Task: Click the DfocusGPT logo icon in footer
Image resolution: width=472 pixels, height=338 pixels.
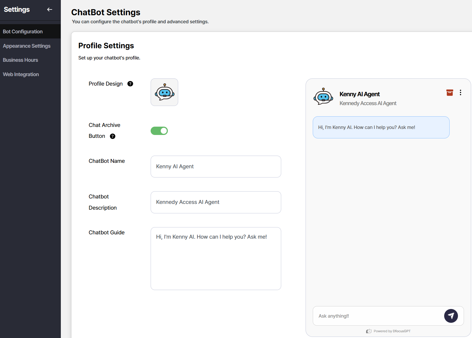Action: (369, 331)
